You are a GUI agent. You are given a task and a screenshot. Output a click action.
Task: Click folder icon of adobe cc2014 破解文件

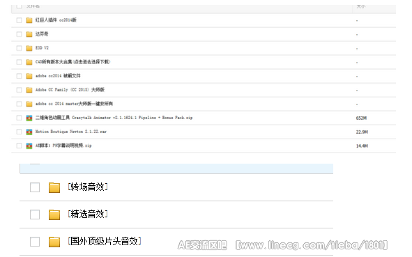[29, 76]
